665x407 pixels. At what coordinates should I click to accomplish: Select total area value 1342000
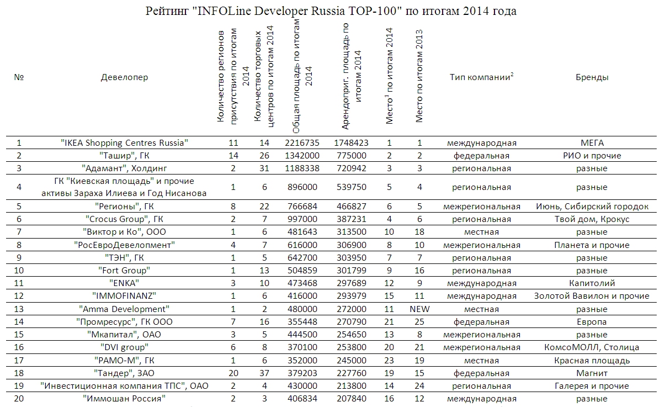pyautogui.click(x=304, y=155)
